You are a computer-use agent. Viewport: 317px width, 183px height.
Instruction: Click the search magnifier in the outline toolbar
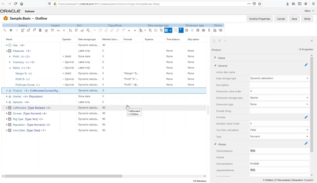(5, 30)
